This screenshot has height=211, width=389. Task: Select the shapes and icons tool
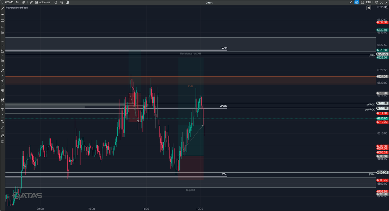point(3,100)
